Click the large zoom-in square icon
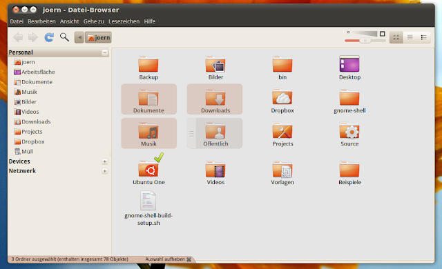Viewport: 442px width, 269px height. (x=382, y=34)
